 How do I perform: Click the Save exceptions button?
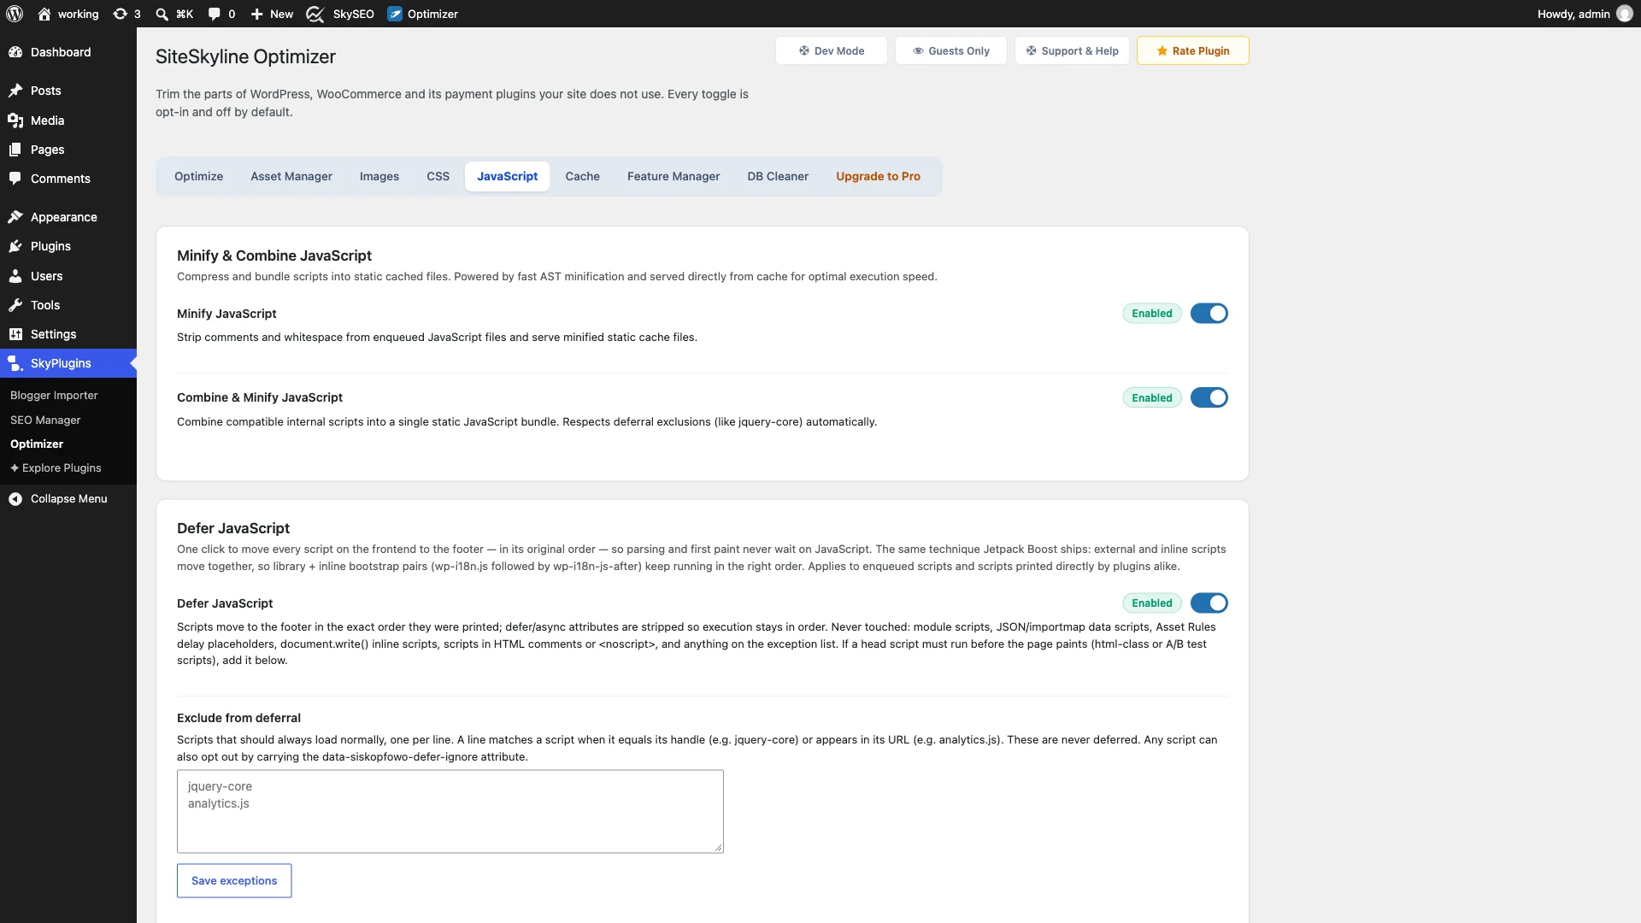[x=234, y=880]
